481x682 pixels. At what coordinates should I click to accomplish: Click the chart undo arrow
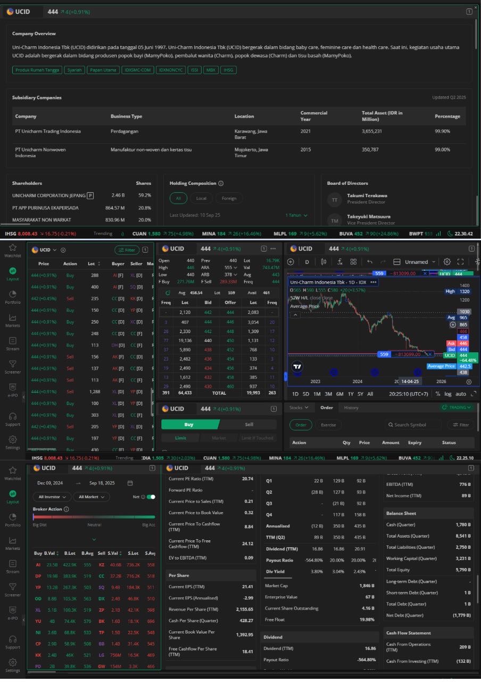pyautogui.click(x=369, y=262)
